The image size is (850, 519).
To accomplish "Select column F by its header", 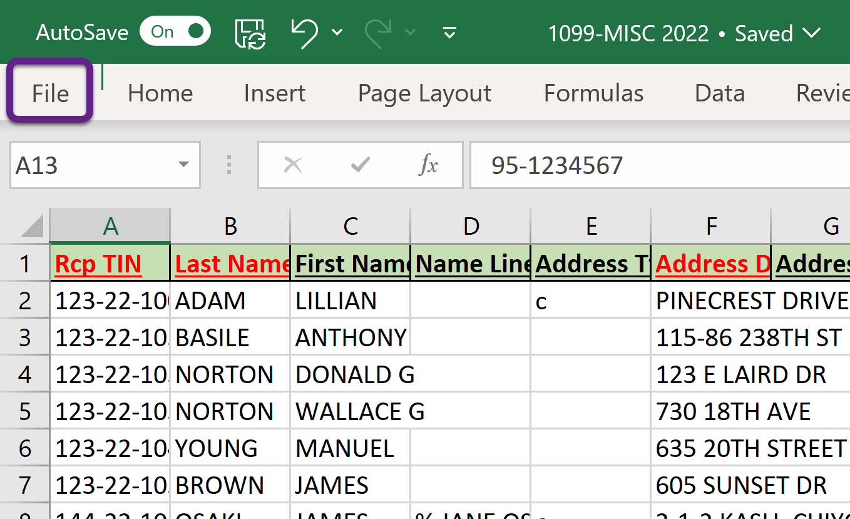I will click(x=711, y=225).
